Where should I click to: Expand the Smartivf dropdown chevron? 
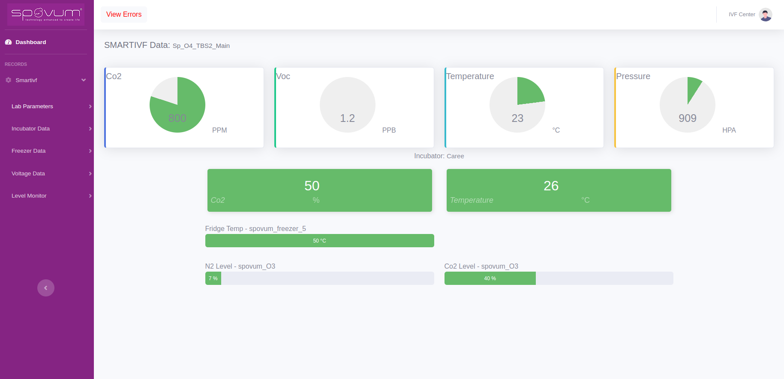[84, 80]
